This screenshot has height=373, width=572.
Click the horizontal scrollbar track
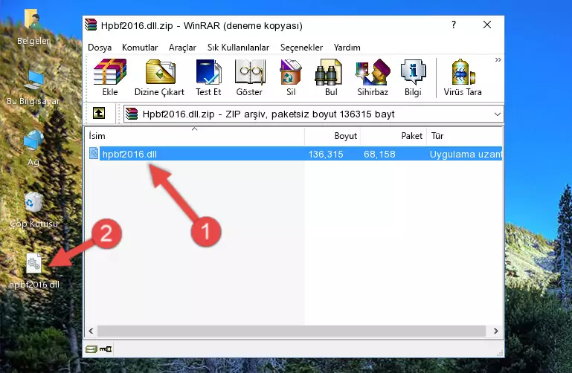292,331
